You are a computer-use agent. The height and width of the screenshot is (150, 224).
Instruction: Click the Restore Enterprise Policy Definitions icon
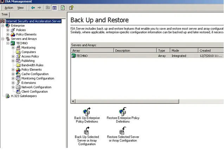(x=123, y=111)
